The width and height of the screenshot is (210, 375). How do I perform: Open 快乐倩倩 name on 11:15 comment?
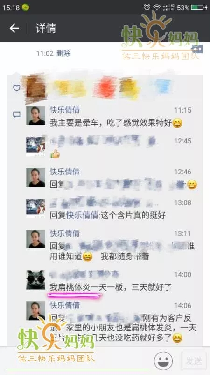click(65, 110)
